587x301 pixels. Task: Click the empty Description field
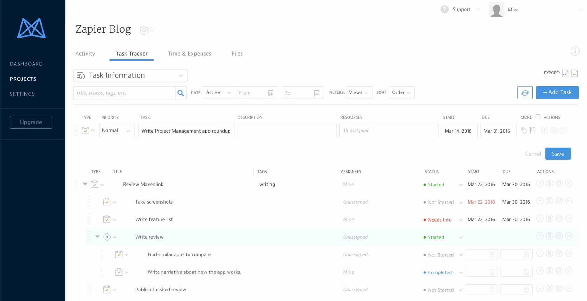[x=287, y=131]
